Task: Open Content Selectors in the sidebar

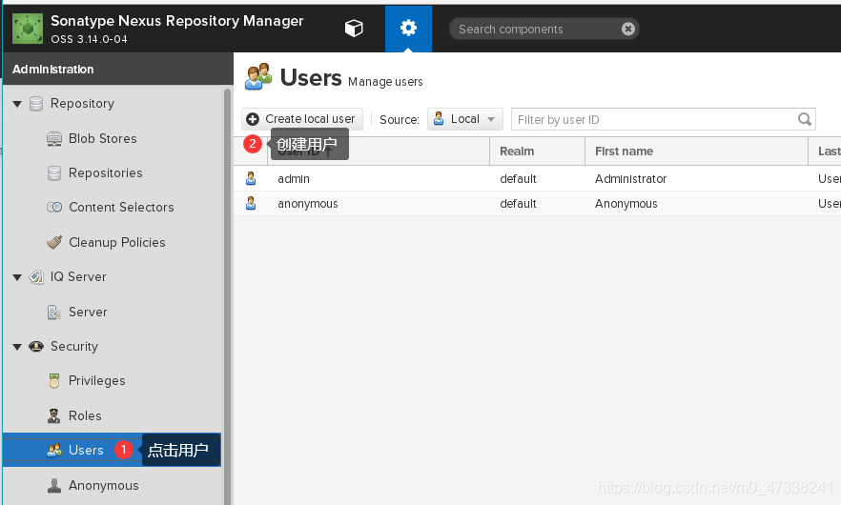Action: pos(121,208)
